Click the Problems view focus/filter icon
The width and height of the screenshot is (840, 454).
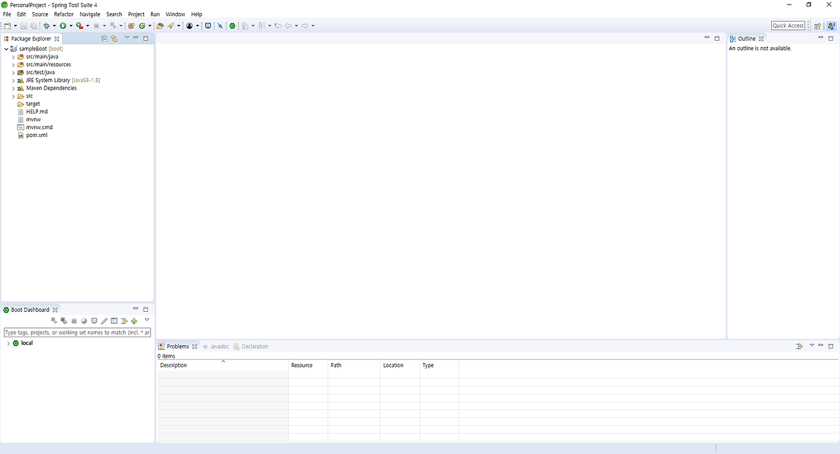click(799, 346)
